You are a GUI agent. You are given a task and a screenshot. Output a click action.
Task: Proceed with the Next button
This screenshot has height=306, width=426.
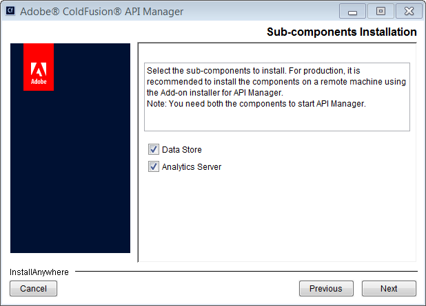[x=389, y=289]
